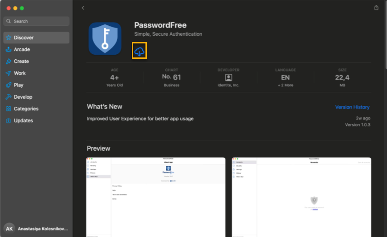Click the PasswordFree shield app icon

click(x=105, y=38)
